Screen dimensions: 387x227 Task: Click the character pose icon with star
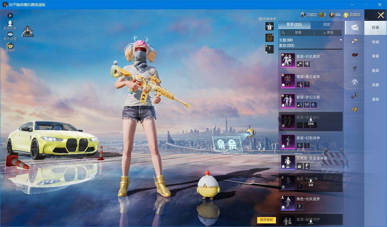pos(269,49)
